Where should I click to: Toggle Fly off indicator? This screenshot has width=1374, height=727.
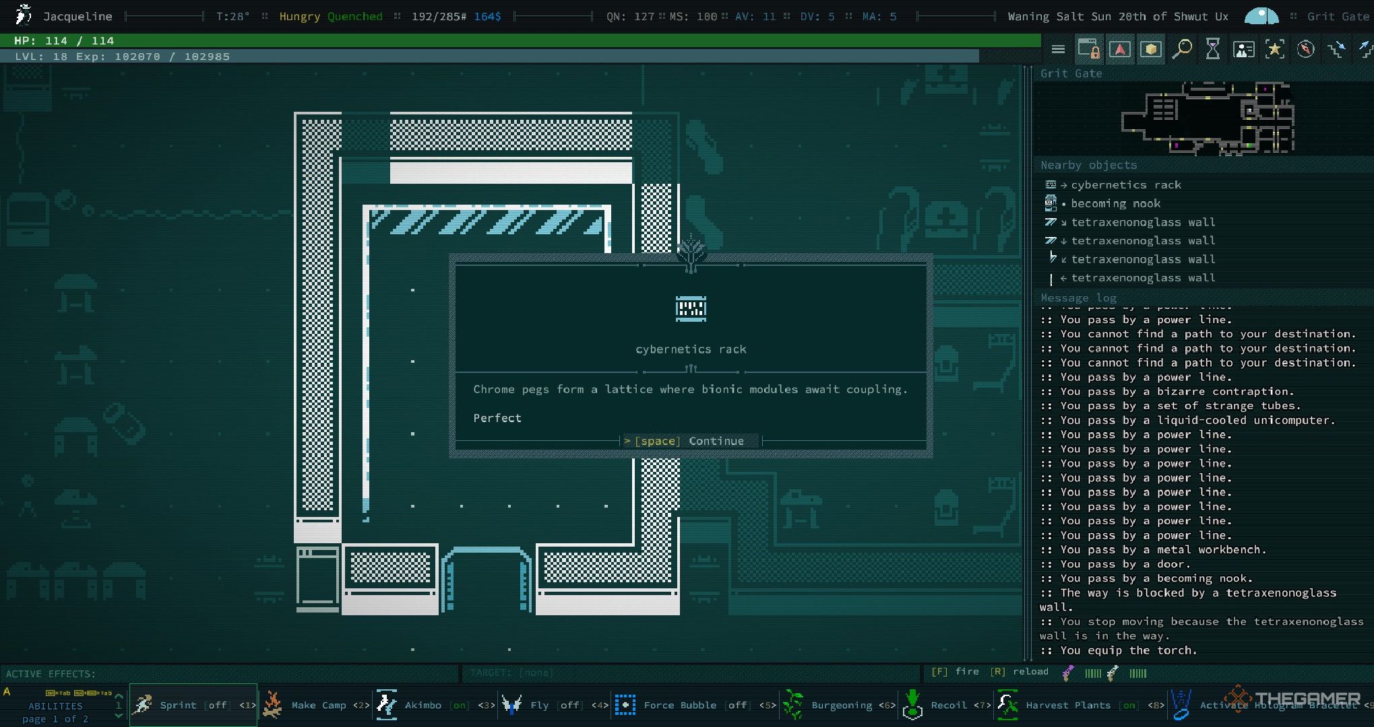coord(569,705)
